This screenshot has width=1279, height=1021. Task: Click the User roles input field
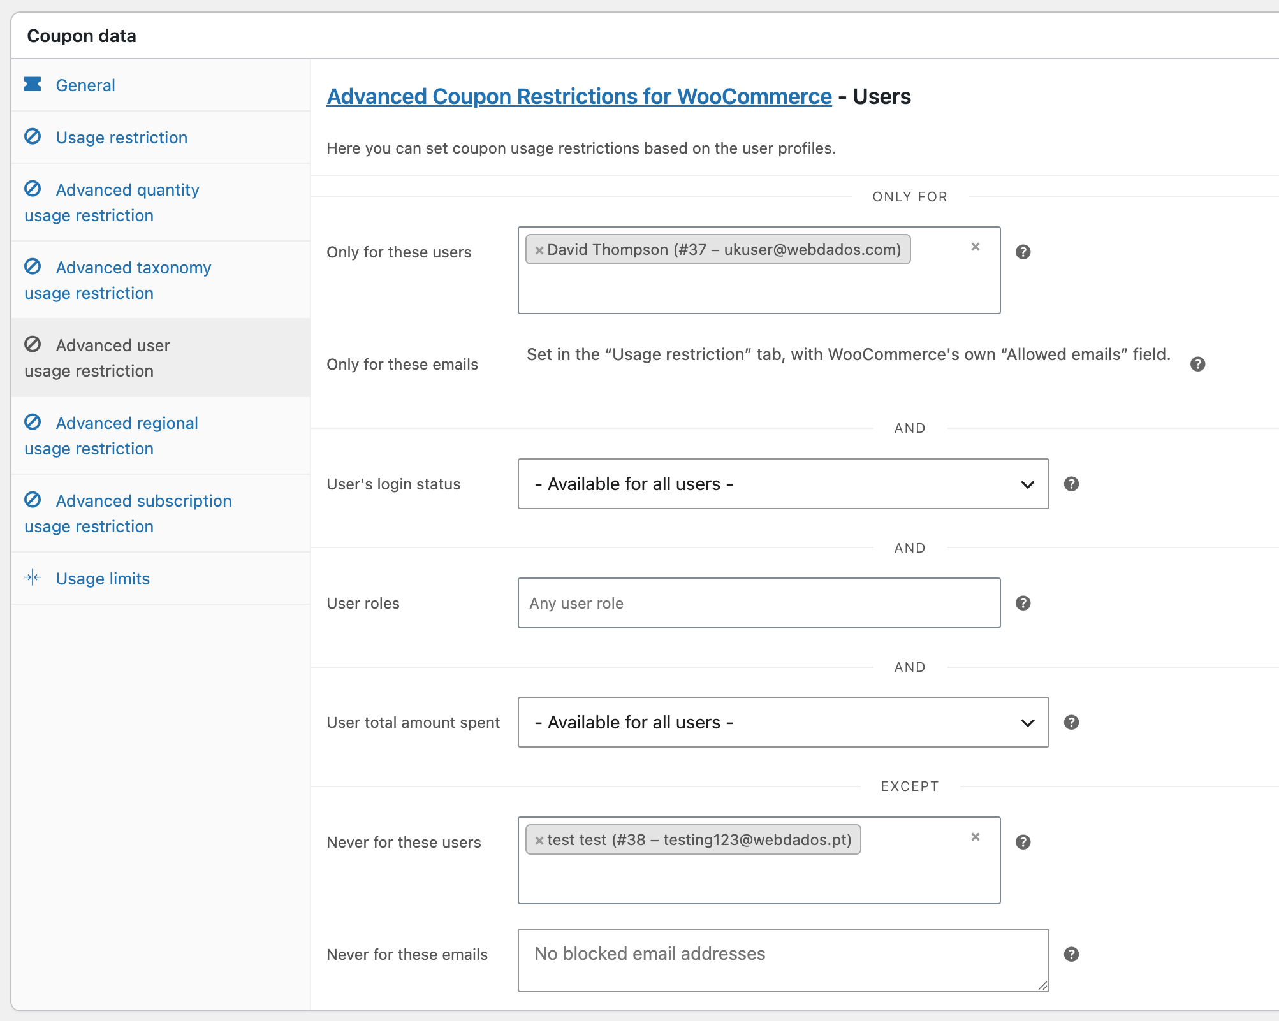[x=759, y=603]
